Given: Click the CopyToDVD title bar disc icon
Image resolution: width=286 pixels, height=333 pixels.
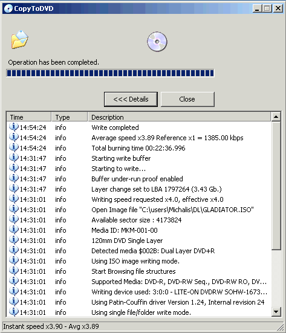Looking at the screenshot, I should 8,8.
